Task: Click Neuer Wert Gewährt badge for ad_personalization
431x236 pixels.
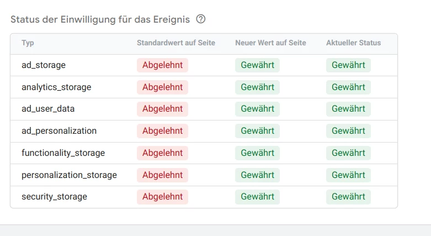Action: tap(257, 131)
